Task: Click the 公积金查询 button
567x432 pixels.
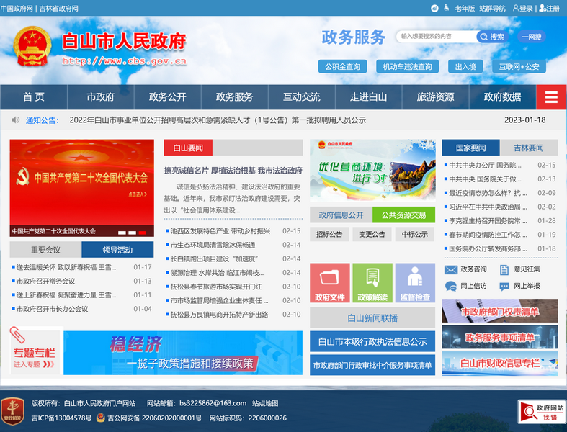Action: (342, 67)
